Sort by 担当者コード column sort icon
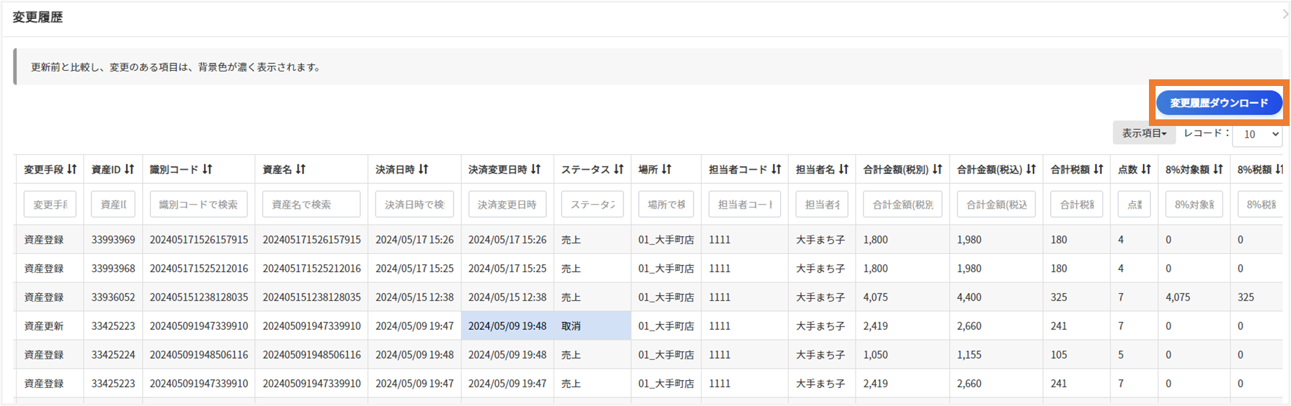 pos(776,169)
